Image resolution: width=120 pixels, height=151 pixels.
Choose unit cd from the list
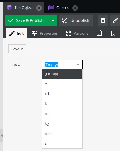(62, 94)
